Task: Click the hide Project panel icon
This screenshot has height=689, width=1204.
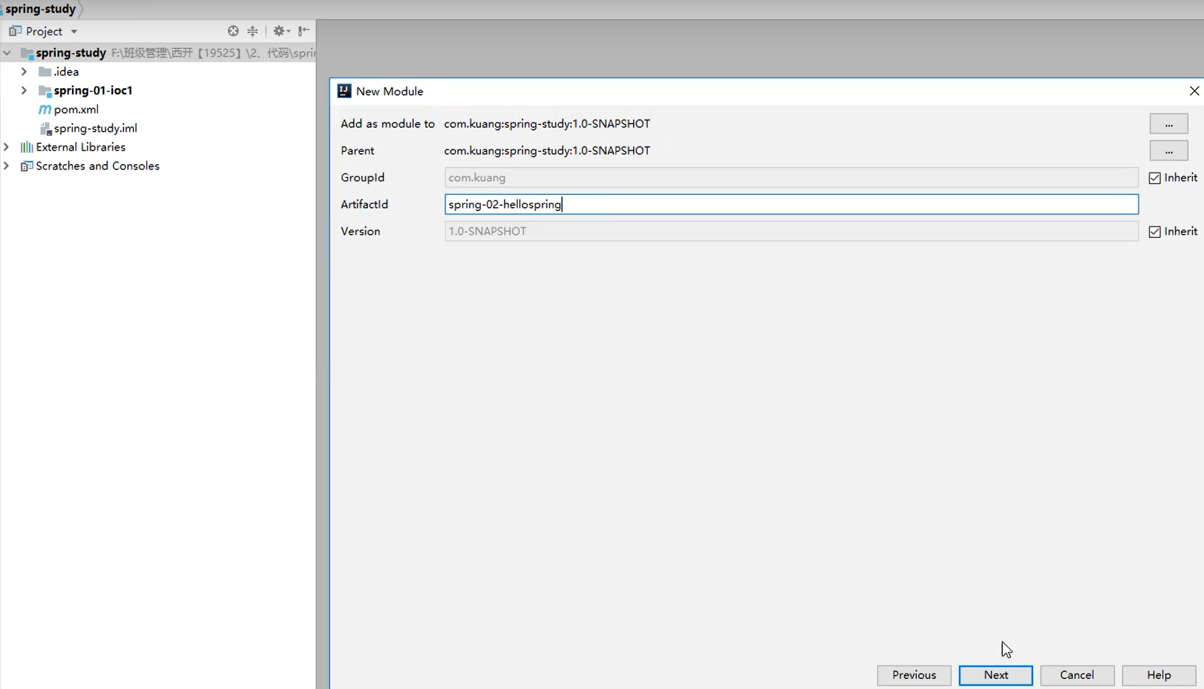Action: (304, 31)
